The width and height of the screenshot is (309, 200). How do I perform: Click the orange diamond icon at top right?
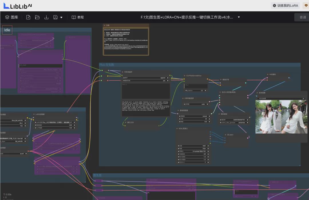pos(306,5)
